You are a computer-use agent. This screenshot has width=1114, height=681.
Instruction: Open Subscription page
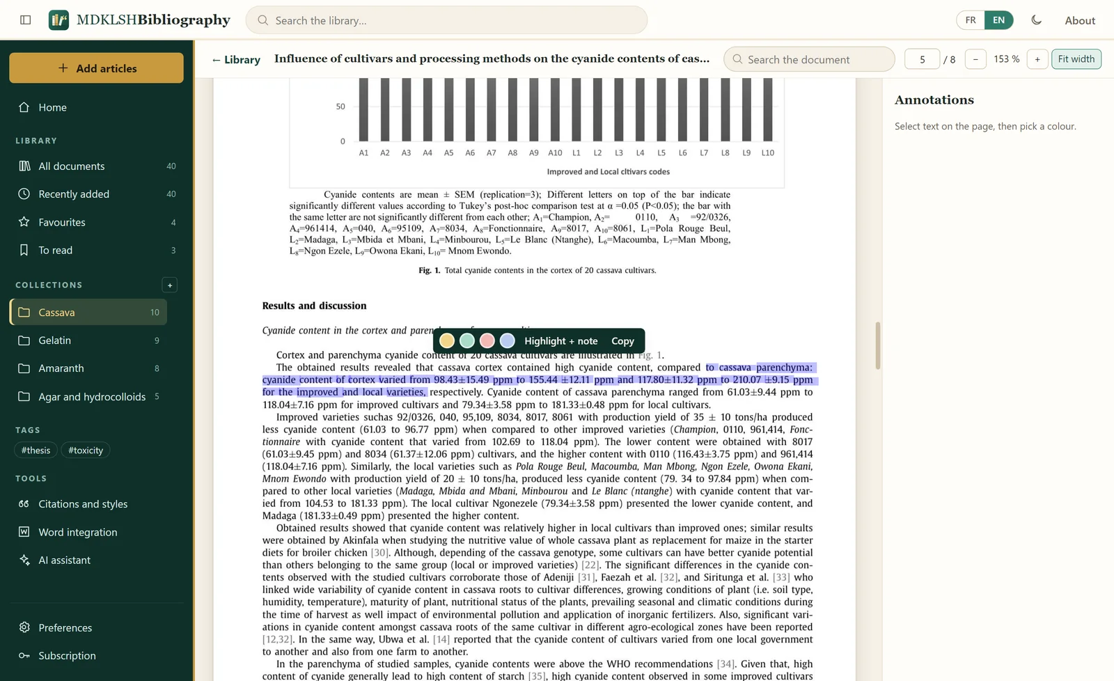[x=97, y=655]
